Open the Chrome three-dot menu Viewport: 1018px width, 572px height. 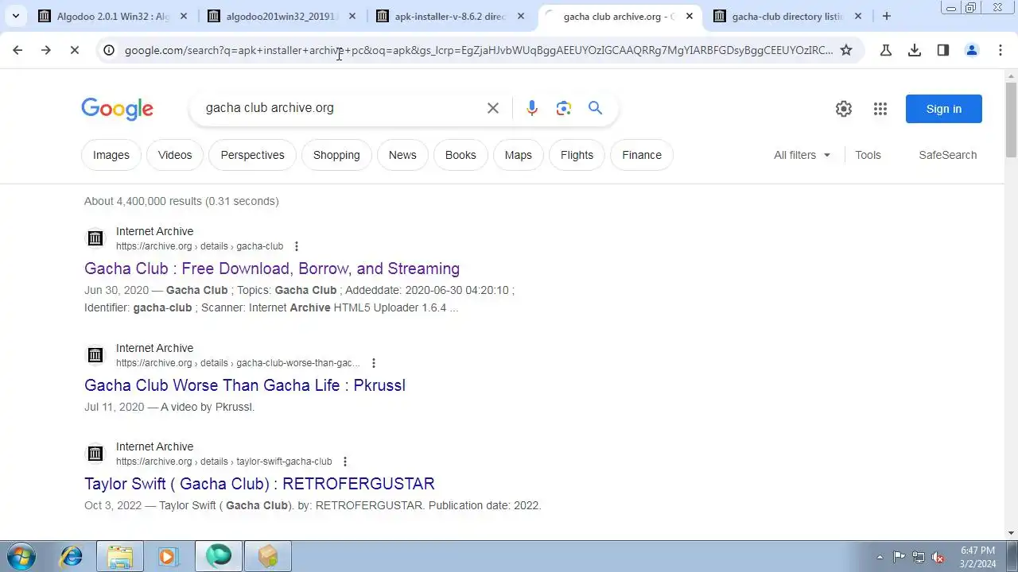[x=1001, y=50]
